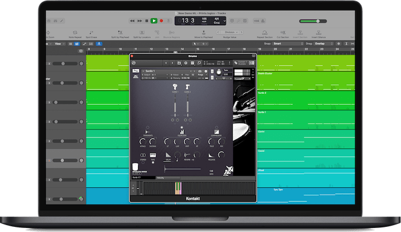Viewport: 401px width, 232px height.
Task: Open the MIDI Ch dropdown
Action: pos(155,78)
